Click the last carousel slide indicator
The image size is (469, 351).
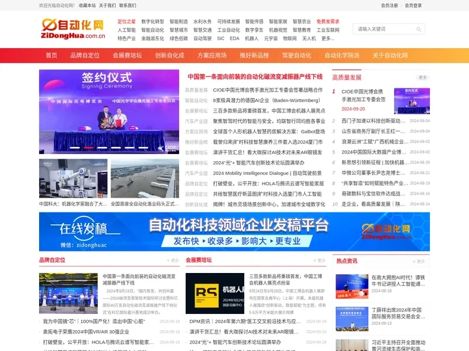pyautogui.click(x=143, y=148)
